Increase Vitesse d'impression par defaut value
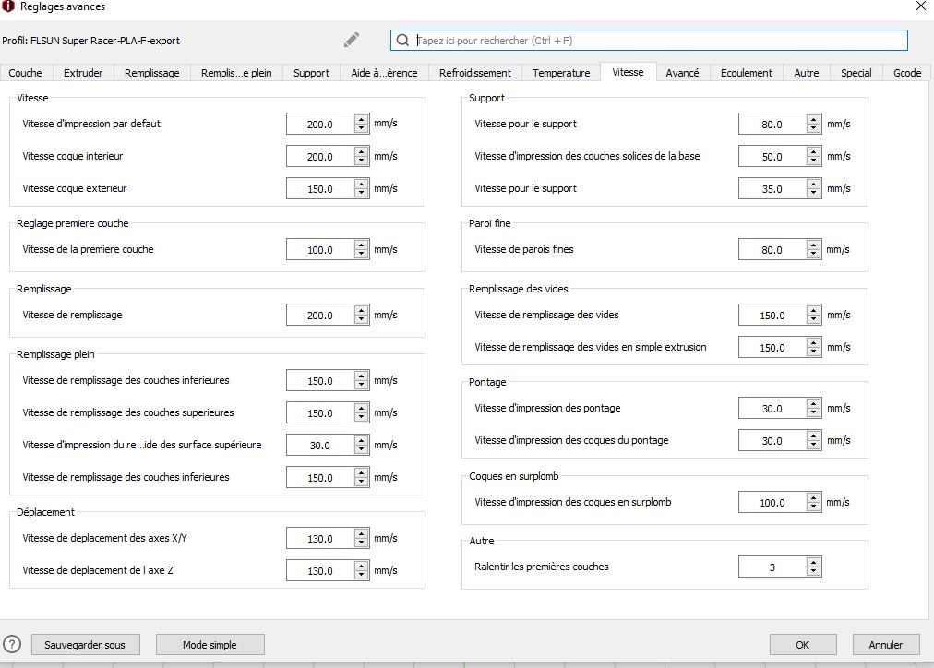Image resolution: width=934 pixels, height=668 pixels. tap(361, 119)
